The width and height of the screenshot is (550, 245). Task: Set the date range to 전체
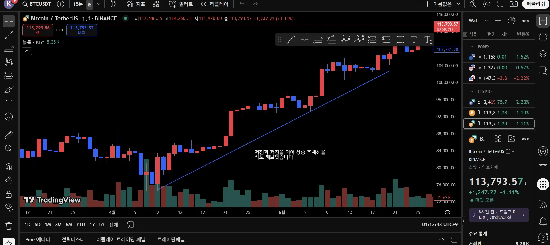pyautogui.click(x=114, y=225)
